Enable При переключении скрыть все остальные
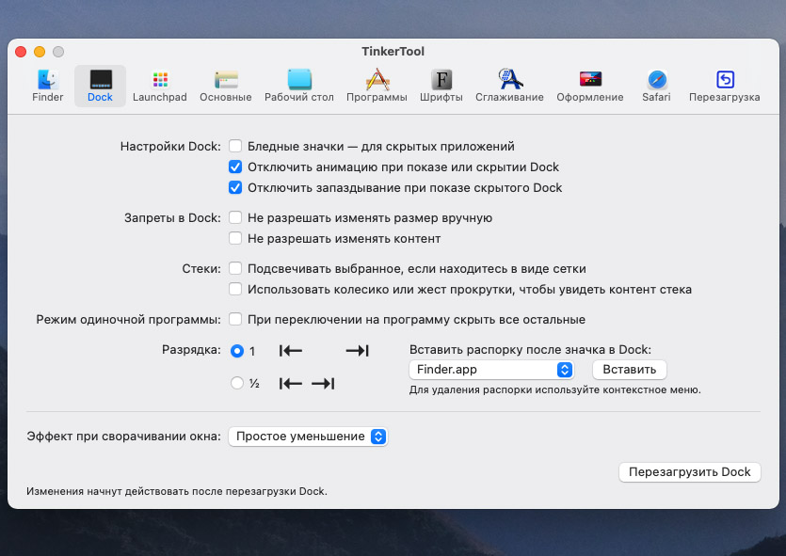Viewport: 786px width, 556px height. (x=235, y=319)
